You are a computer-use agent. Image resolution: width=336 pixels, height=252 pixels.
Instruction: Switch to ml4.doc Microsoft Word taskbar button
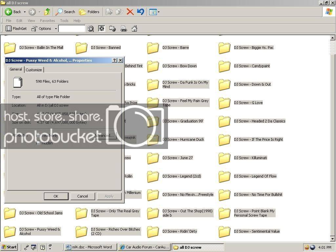[91, 247]
